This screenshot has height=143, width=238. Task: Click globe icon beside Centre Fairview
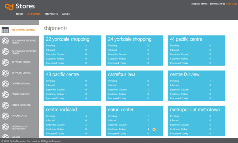click(x=5, y=95)
